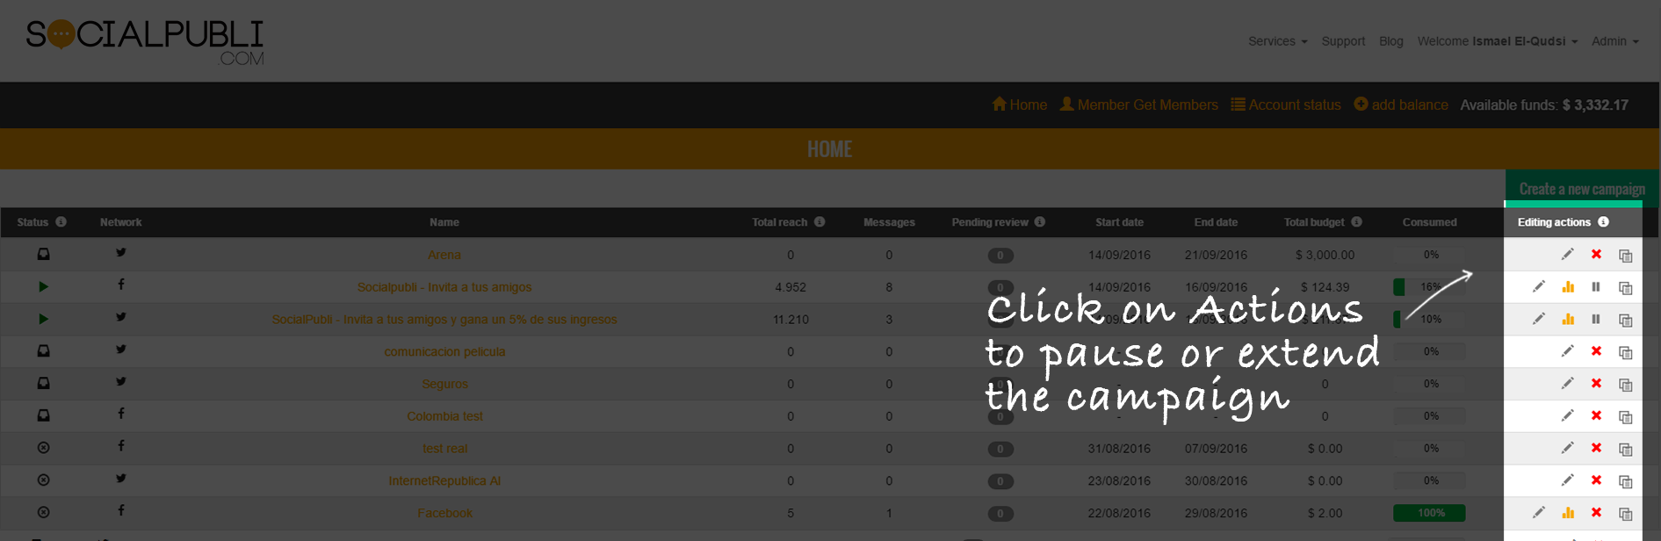Duplicate 'Socialpubli - Invita a tus amigos' campaign
The width and height of the screenshot is (1661, 541).
pos(1625,288)
